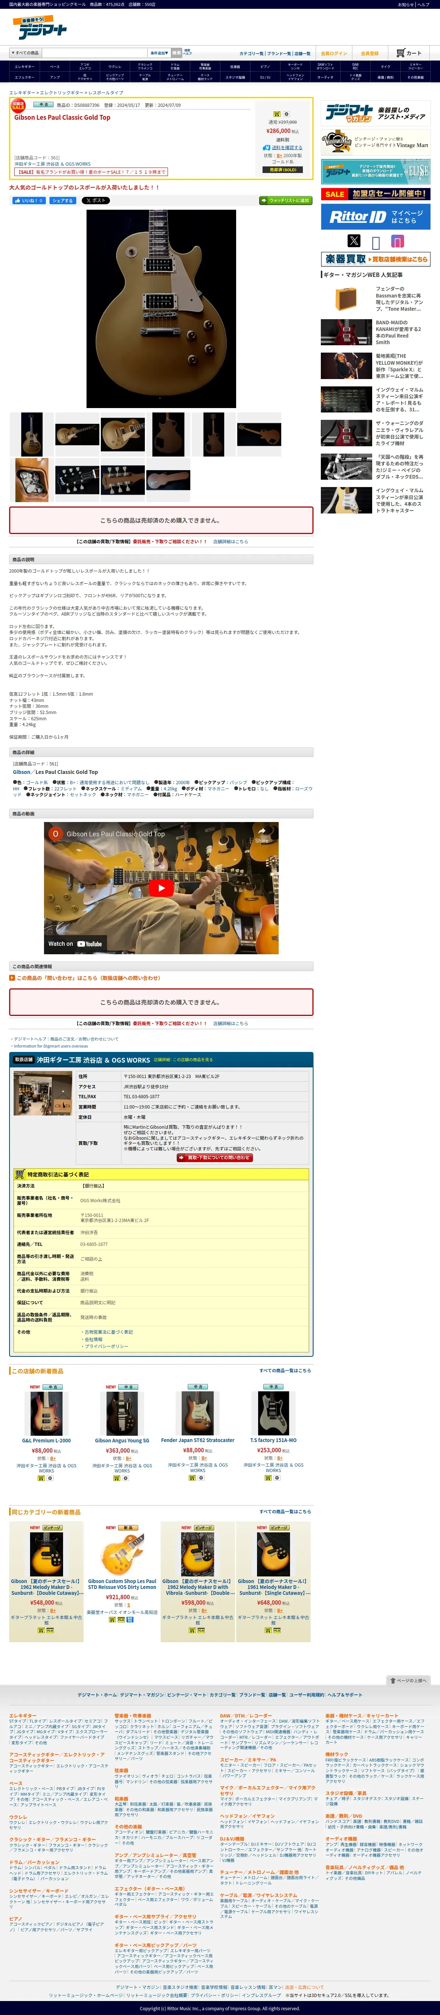This screenshot has width=440, height=2015.
Task: Click すべての商品一覧はこちら for shop new arrivals
Action: (285, 1370)
